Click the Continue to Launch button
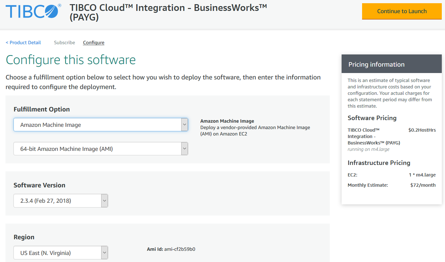445x262 pixels. point(401,11)
